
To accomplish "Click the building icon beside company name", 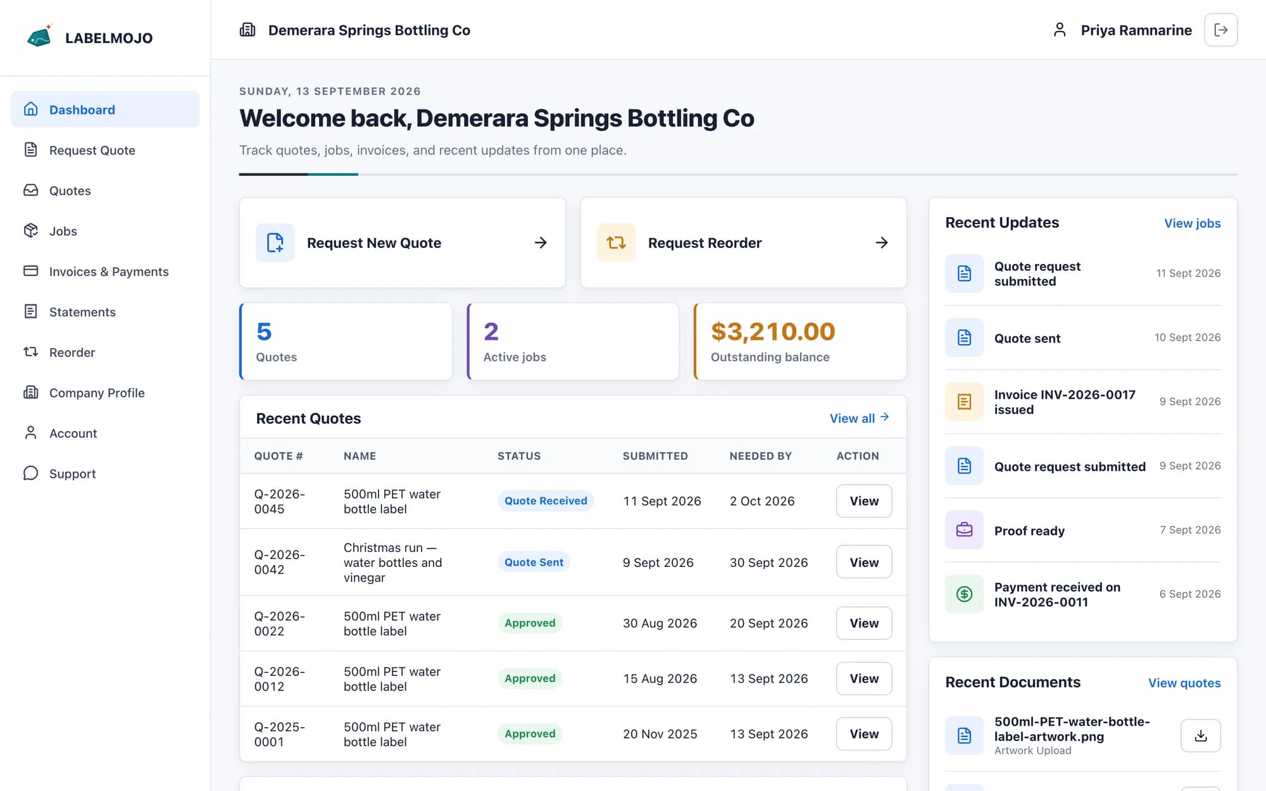I will pos(248,30).
